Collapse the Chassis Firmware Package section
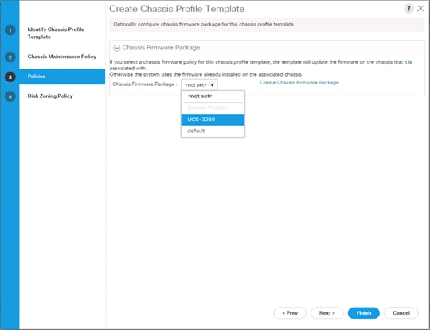The width and height of the screenshot is (430, 330). coord(117,48)
